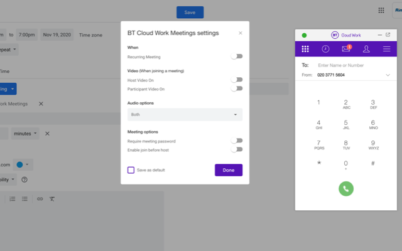This screenshot has height=251, width=402.
Task: Select the Nov 19, 2020 date field
Action: pyautogui.click(x=57, y=35)
